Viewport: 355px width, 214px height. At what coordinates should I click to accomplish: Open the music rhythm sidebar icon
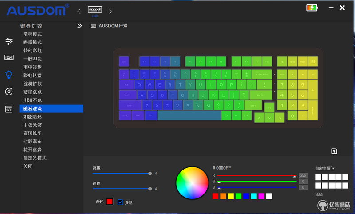tap(9, 91)
